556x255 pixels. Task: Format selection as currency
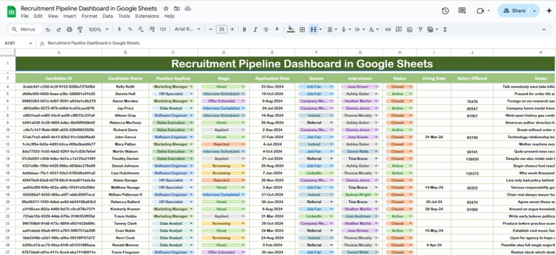tap(119, 29)
